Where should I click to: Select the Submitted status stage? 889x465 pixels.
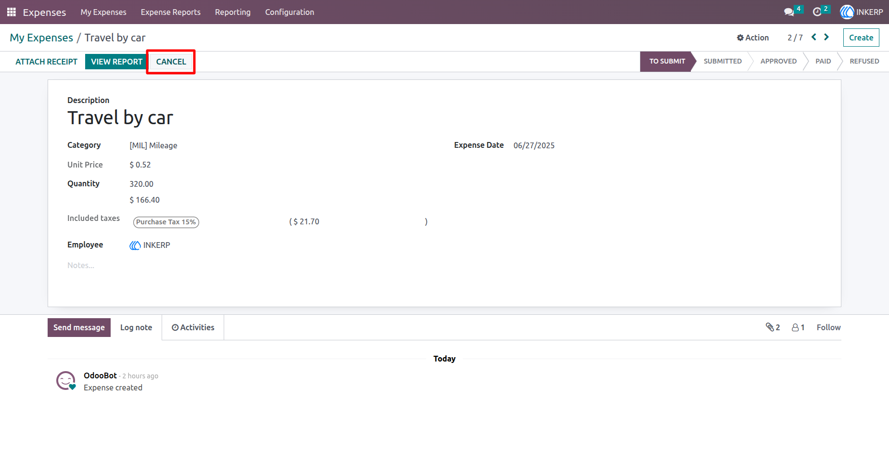click(x=723, y=61)
